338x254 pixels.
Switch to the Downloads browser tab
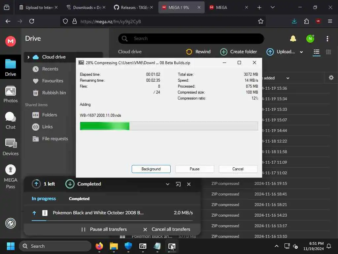(86, 8)
